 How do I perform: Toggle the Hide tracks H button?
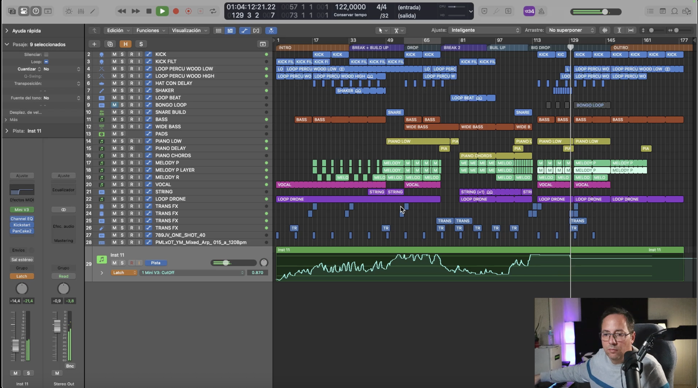pyautogui.click(x=125, y=44)
